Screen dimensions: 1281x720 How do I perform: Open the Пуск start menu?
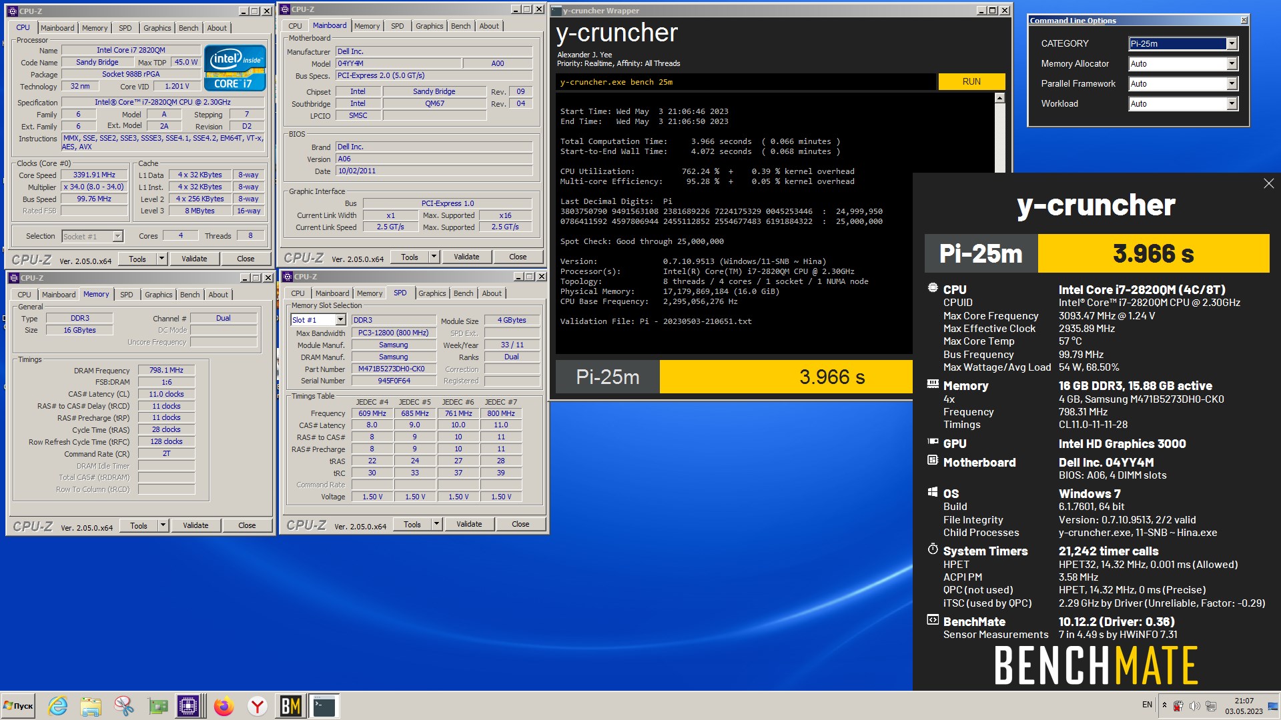point(19,706)
